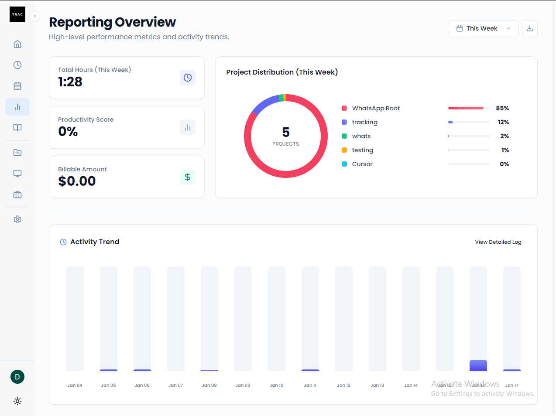Open the book icon in sidebar
Screen dimensions: 556x416
(17, 128)
